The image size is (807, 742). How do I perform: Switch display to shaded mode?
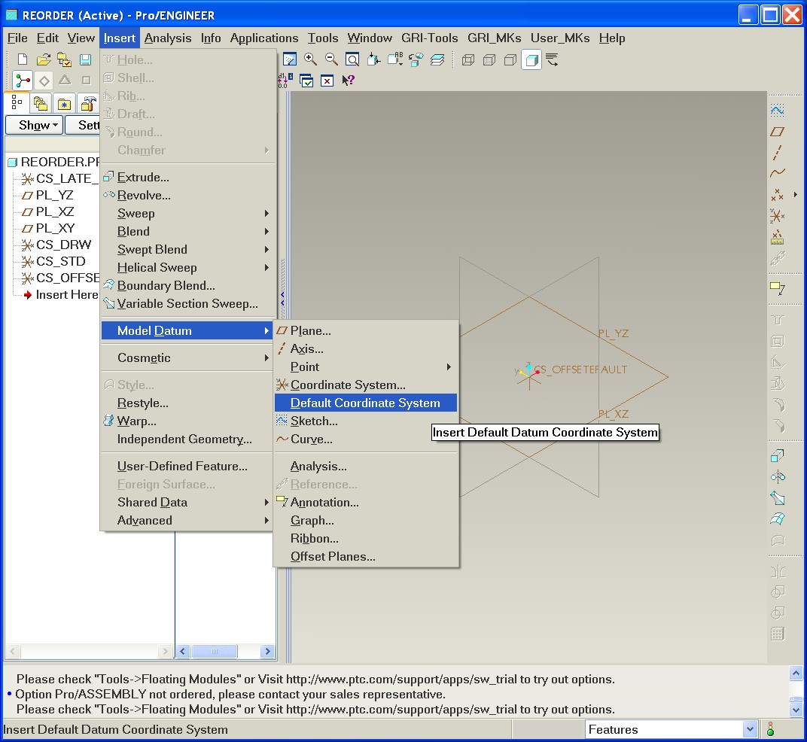pos(531,60)
